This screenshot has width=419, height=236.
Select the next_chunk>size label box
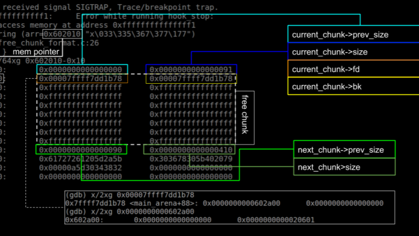coord(329,167)
